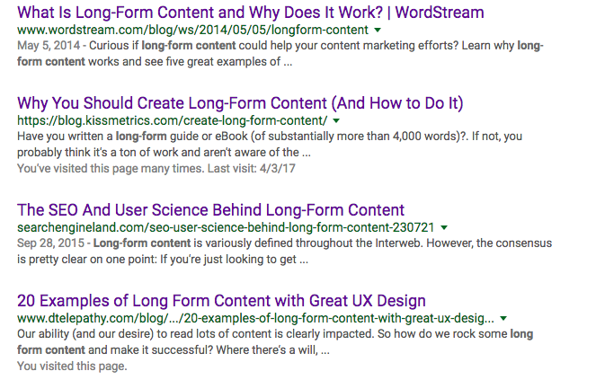This screenshot has height=380, width=596.
Task: Click 'You've visited this page many times' note
Action: click(156, 168)
